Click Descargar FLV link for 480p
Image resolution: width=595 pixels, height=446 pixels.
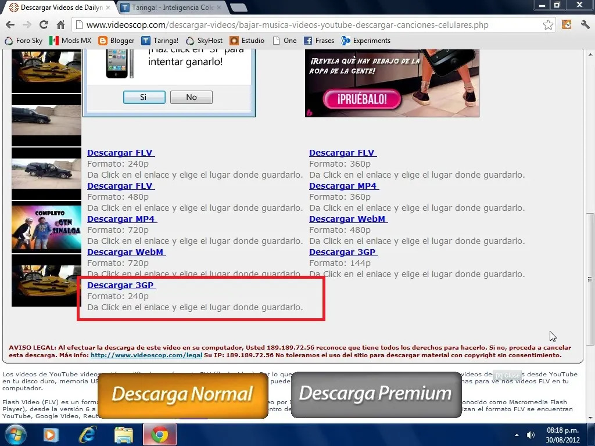coord(121,186)
